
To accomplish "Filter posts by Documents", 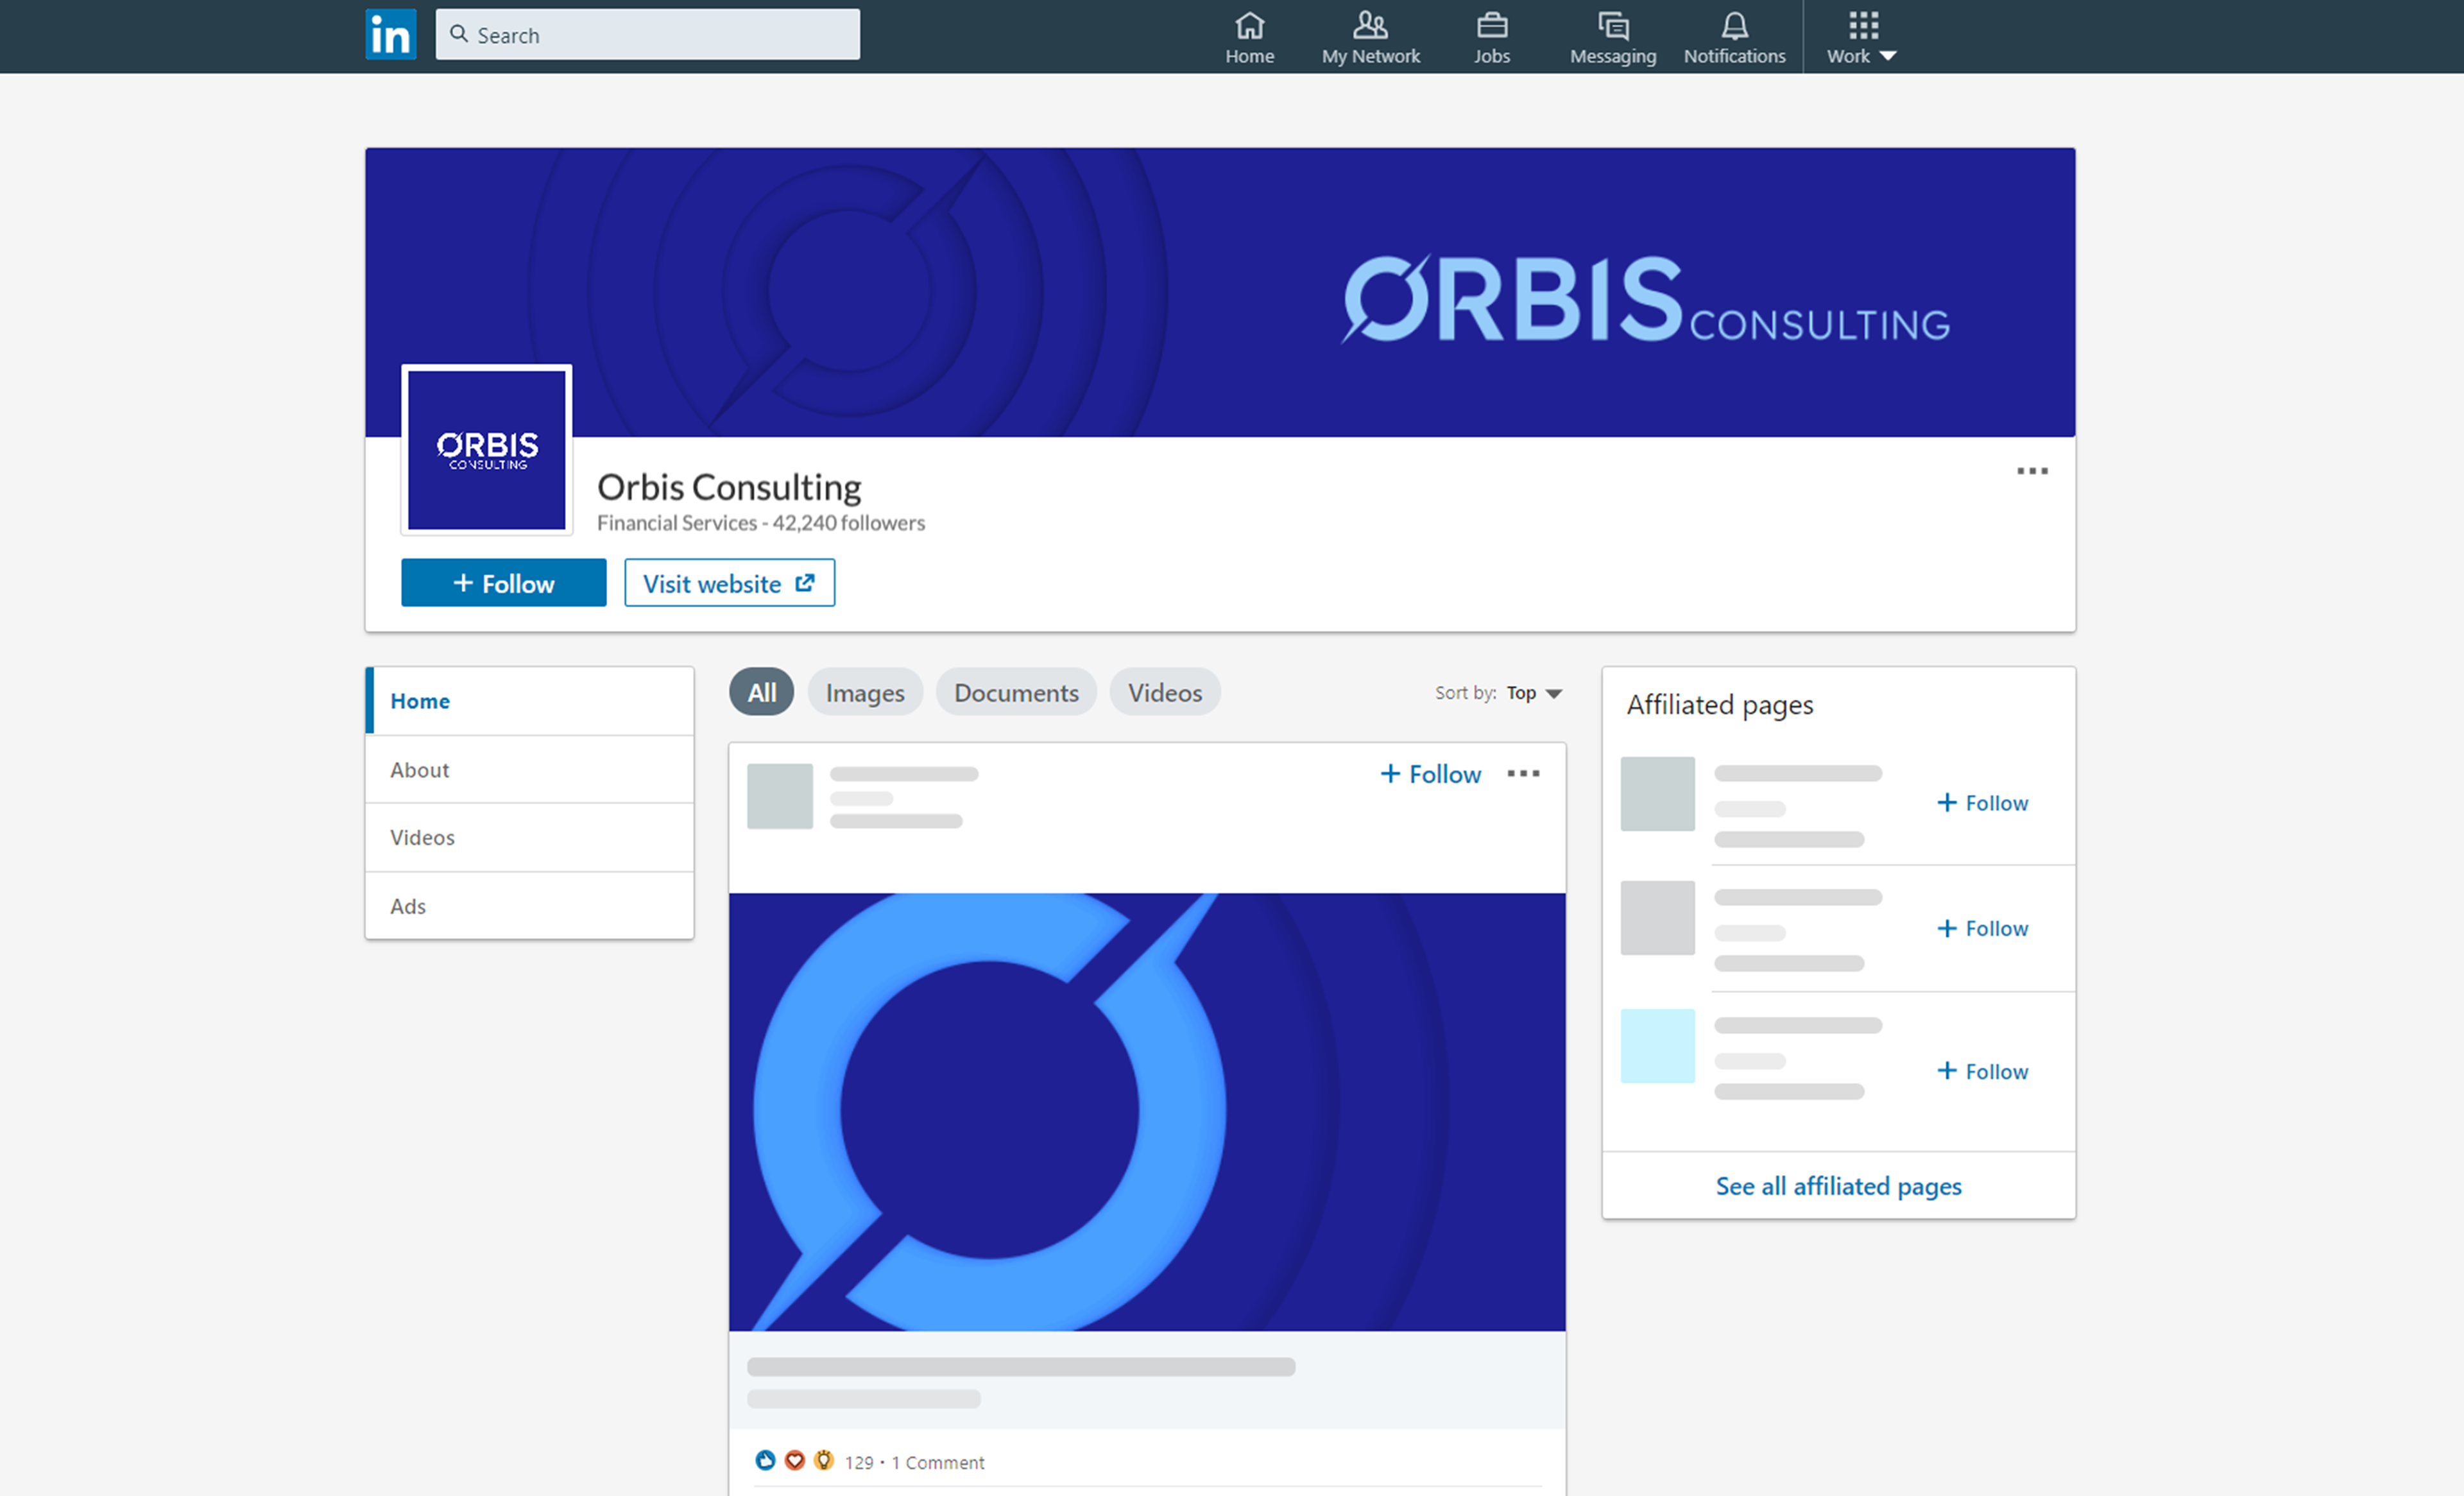I will (x=1016, y=692).
